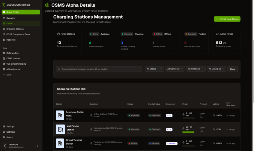Image resolution: width=254 pixels, height=151 pixels.
Task: Click the uptime pulse icon next to 85.2%
Action: point(214,143)
